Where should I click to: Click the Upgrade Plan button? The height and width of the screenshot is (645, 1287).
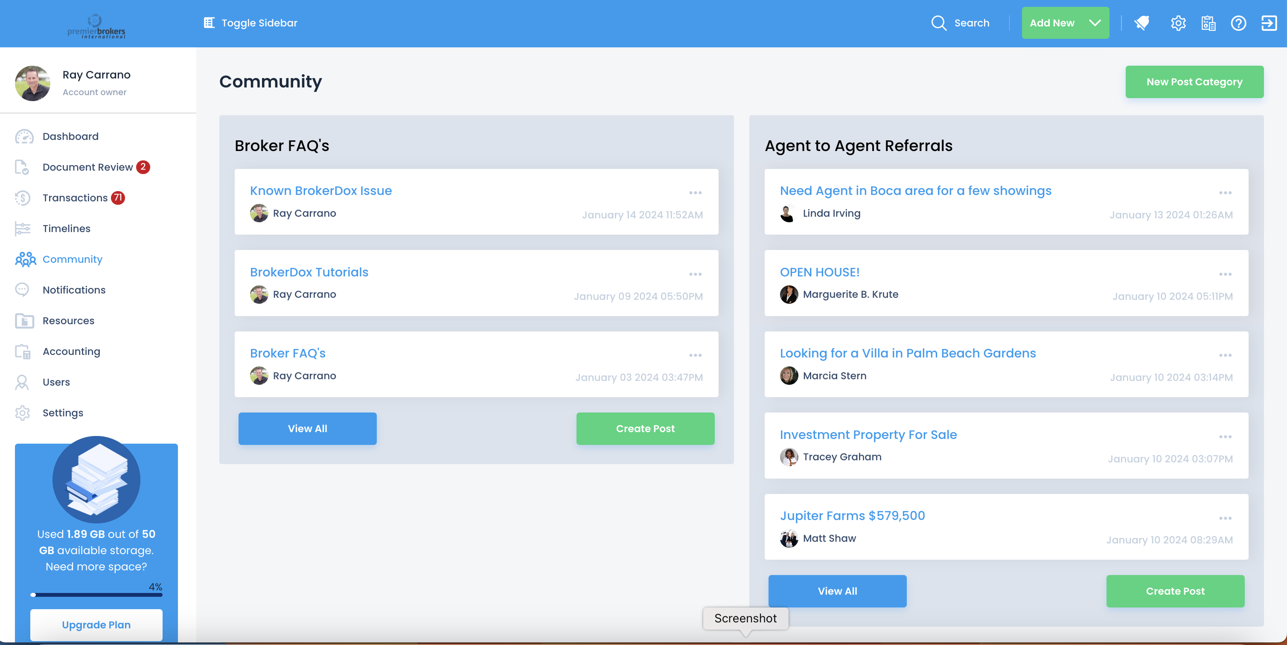coord(96,625)
